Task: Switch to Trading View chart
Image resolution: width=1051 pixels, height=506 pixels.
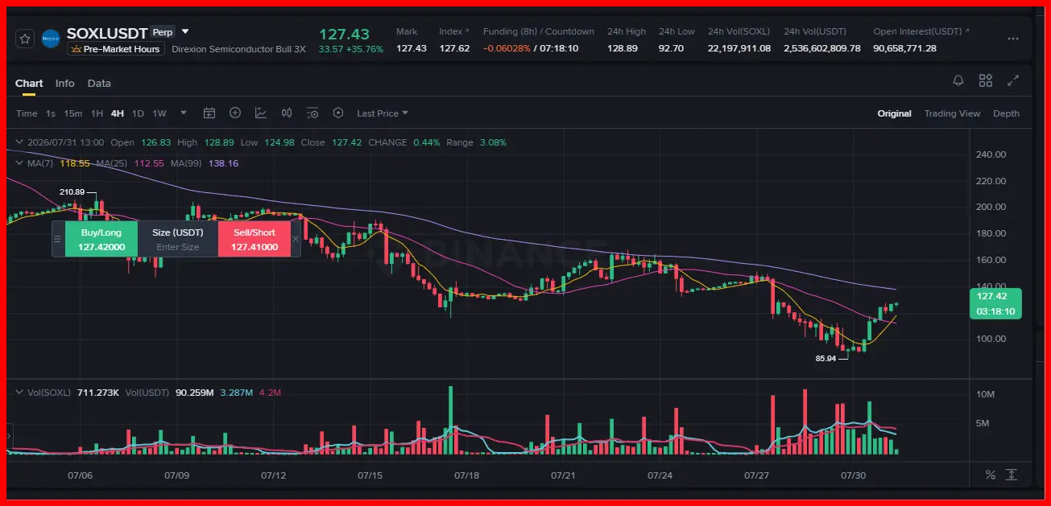Action: 953,113
